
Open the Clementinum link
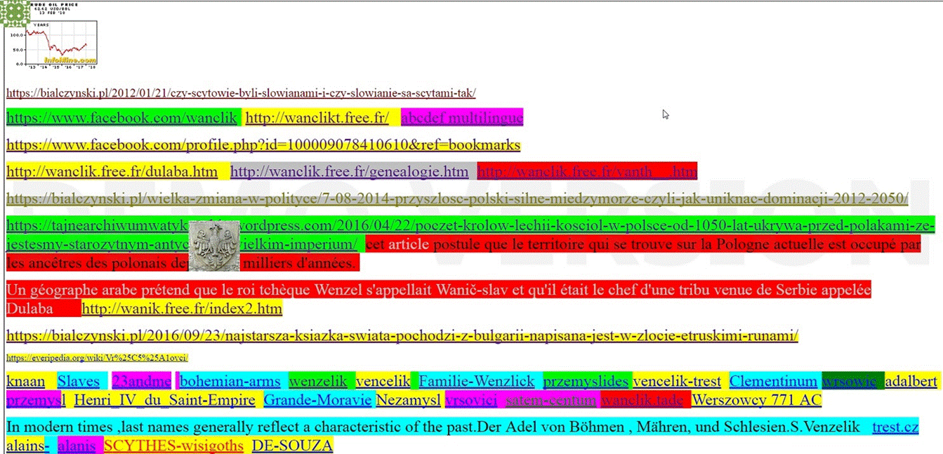(774, 382)
